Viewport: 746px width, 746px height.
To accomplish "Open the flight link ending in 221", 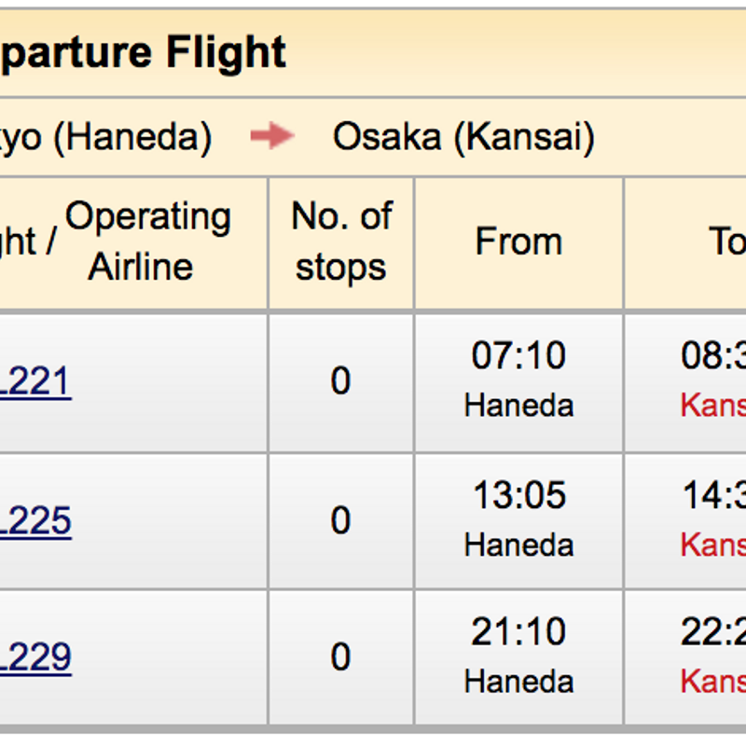I will (35, 381).
